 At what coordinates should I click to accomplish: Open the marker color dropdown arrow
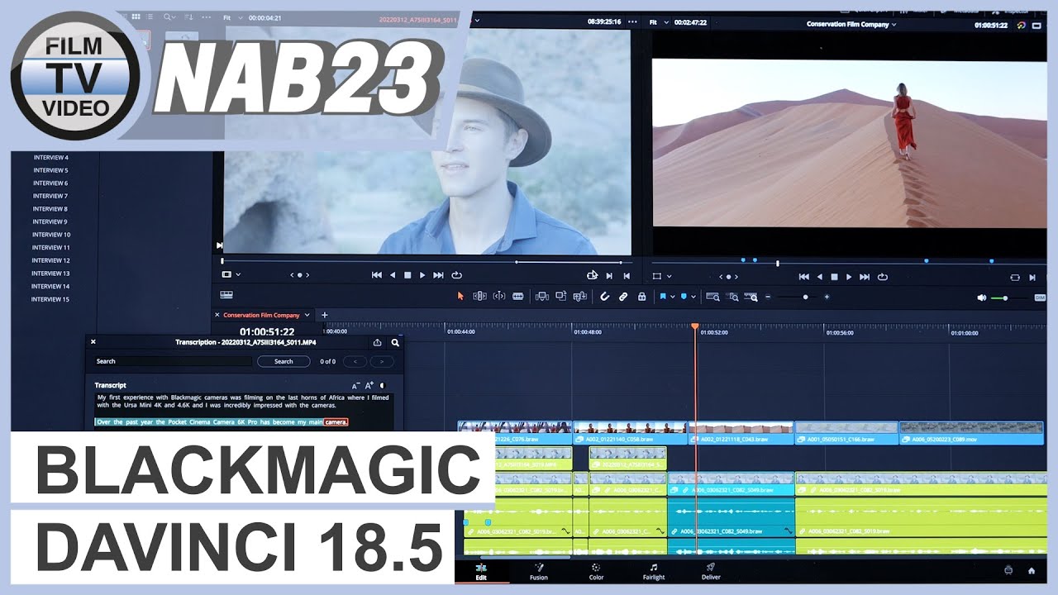pos(693,297)
